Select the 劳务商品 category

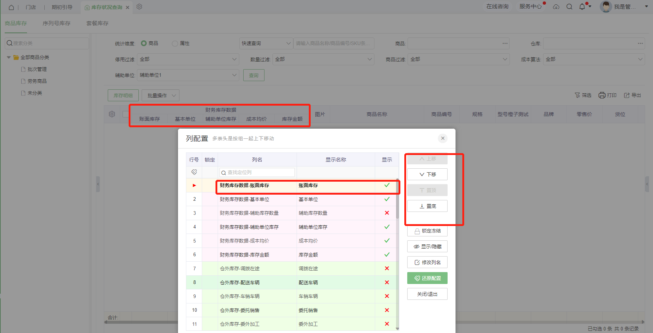pos(37,81)
